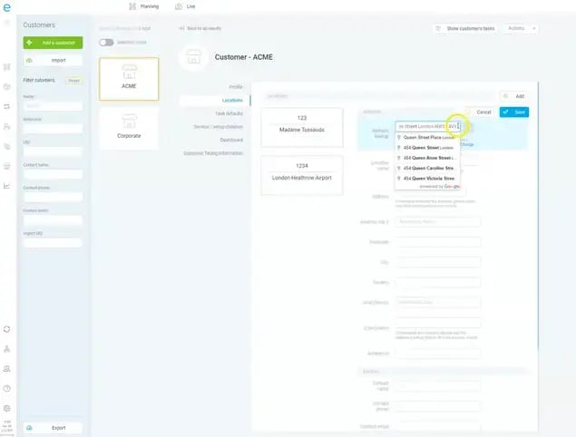Click the Contact name filter field

(x=53, y=174)
